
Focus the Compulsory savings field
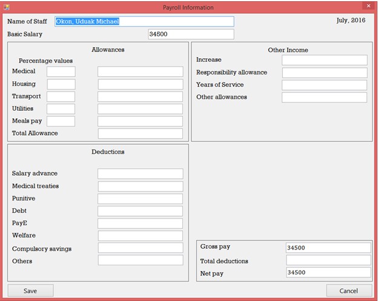click(x=141, y=248)
